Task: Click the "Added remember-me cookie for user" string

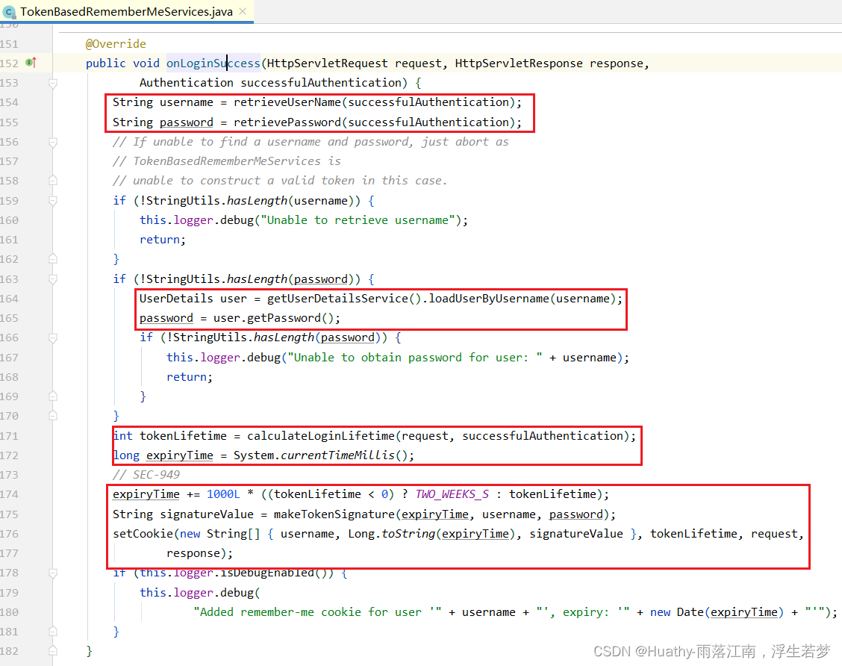Action: tap(317, 612)
